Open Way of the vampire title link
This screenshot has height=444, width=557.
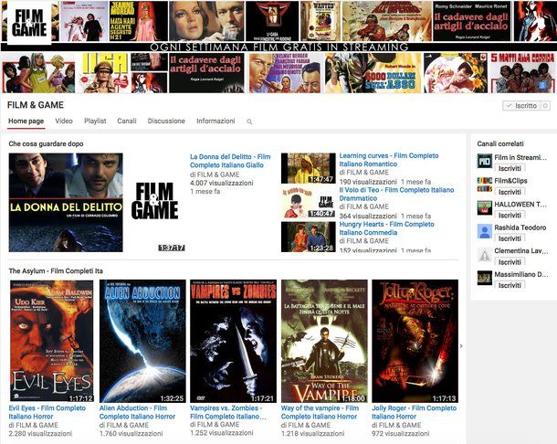pyautogui.click(x=320, y=412)
